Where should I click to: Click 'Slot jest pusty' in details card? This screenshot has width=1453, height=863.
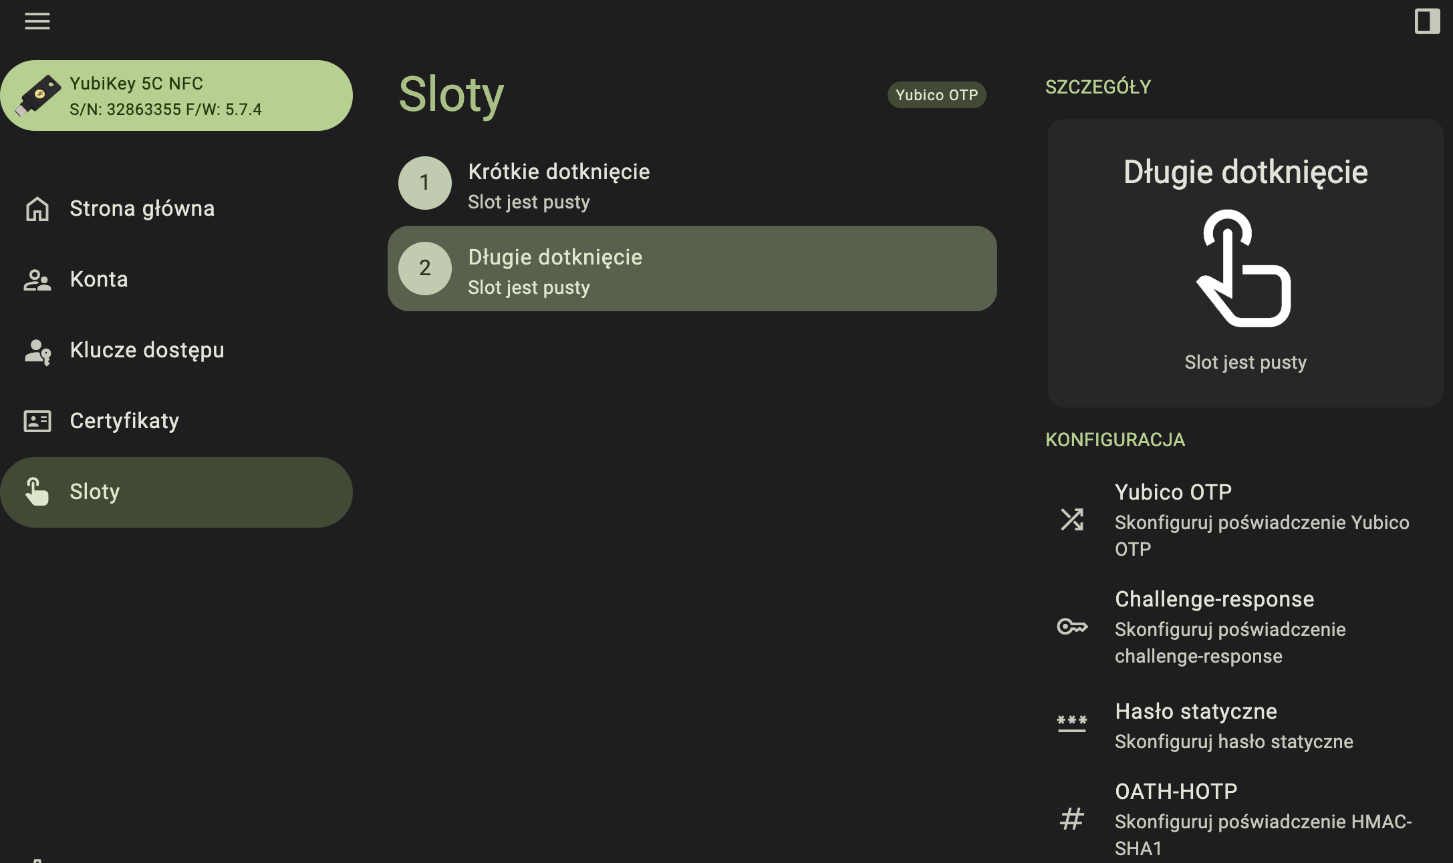click(1246, 362)
